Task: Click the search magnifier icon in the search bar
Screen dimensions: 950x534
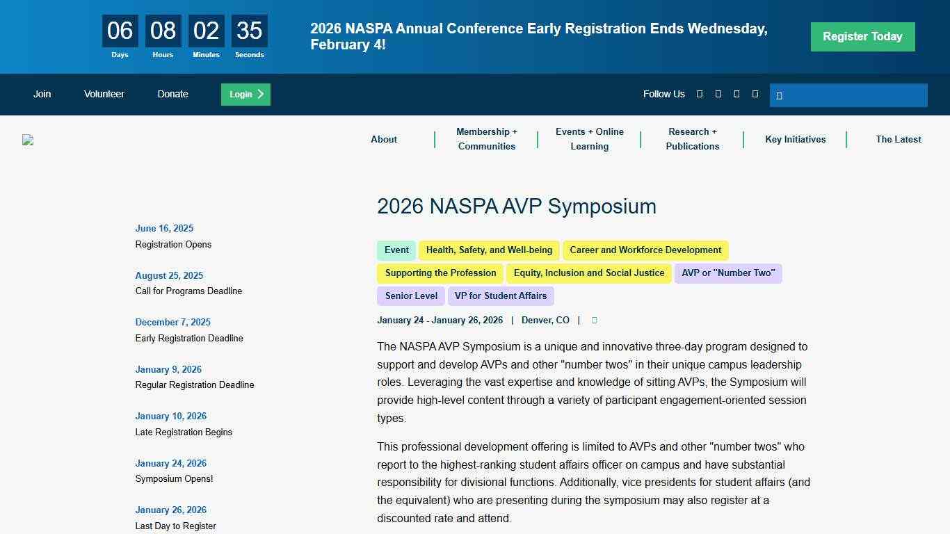Action: tap(780, 96)
